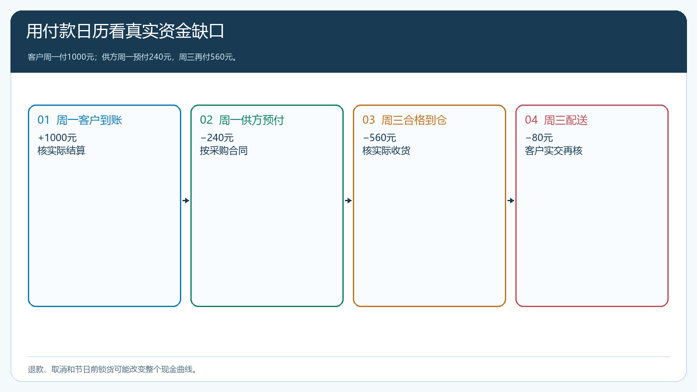Image resolution: width=697 pixels, height=392 pixels.
Task: Click the 核实际结算 note in card 01
Action: point(61,151)
